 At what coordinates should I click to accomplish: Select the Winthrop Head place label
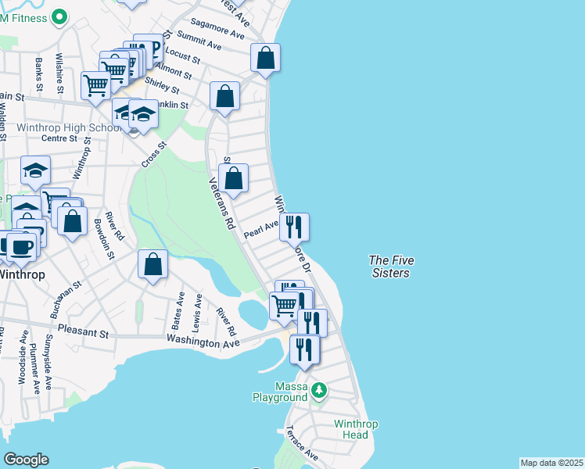[356, 429]
